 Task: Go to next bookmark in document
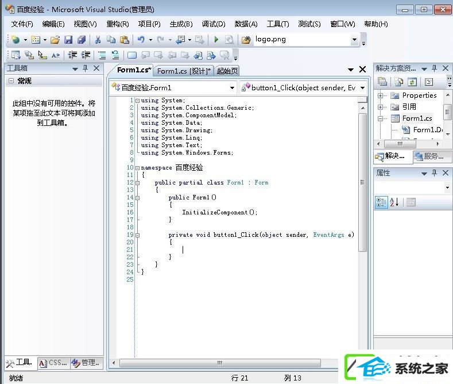[158, 55]
